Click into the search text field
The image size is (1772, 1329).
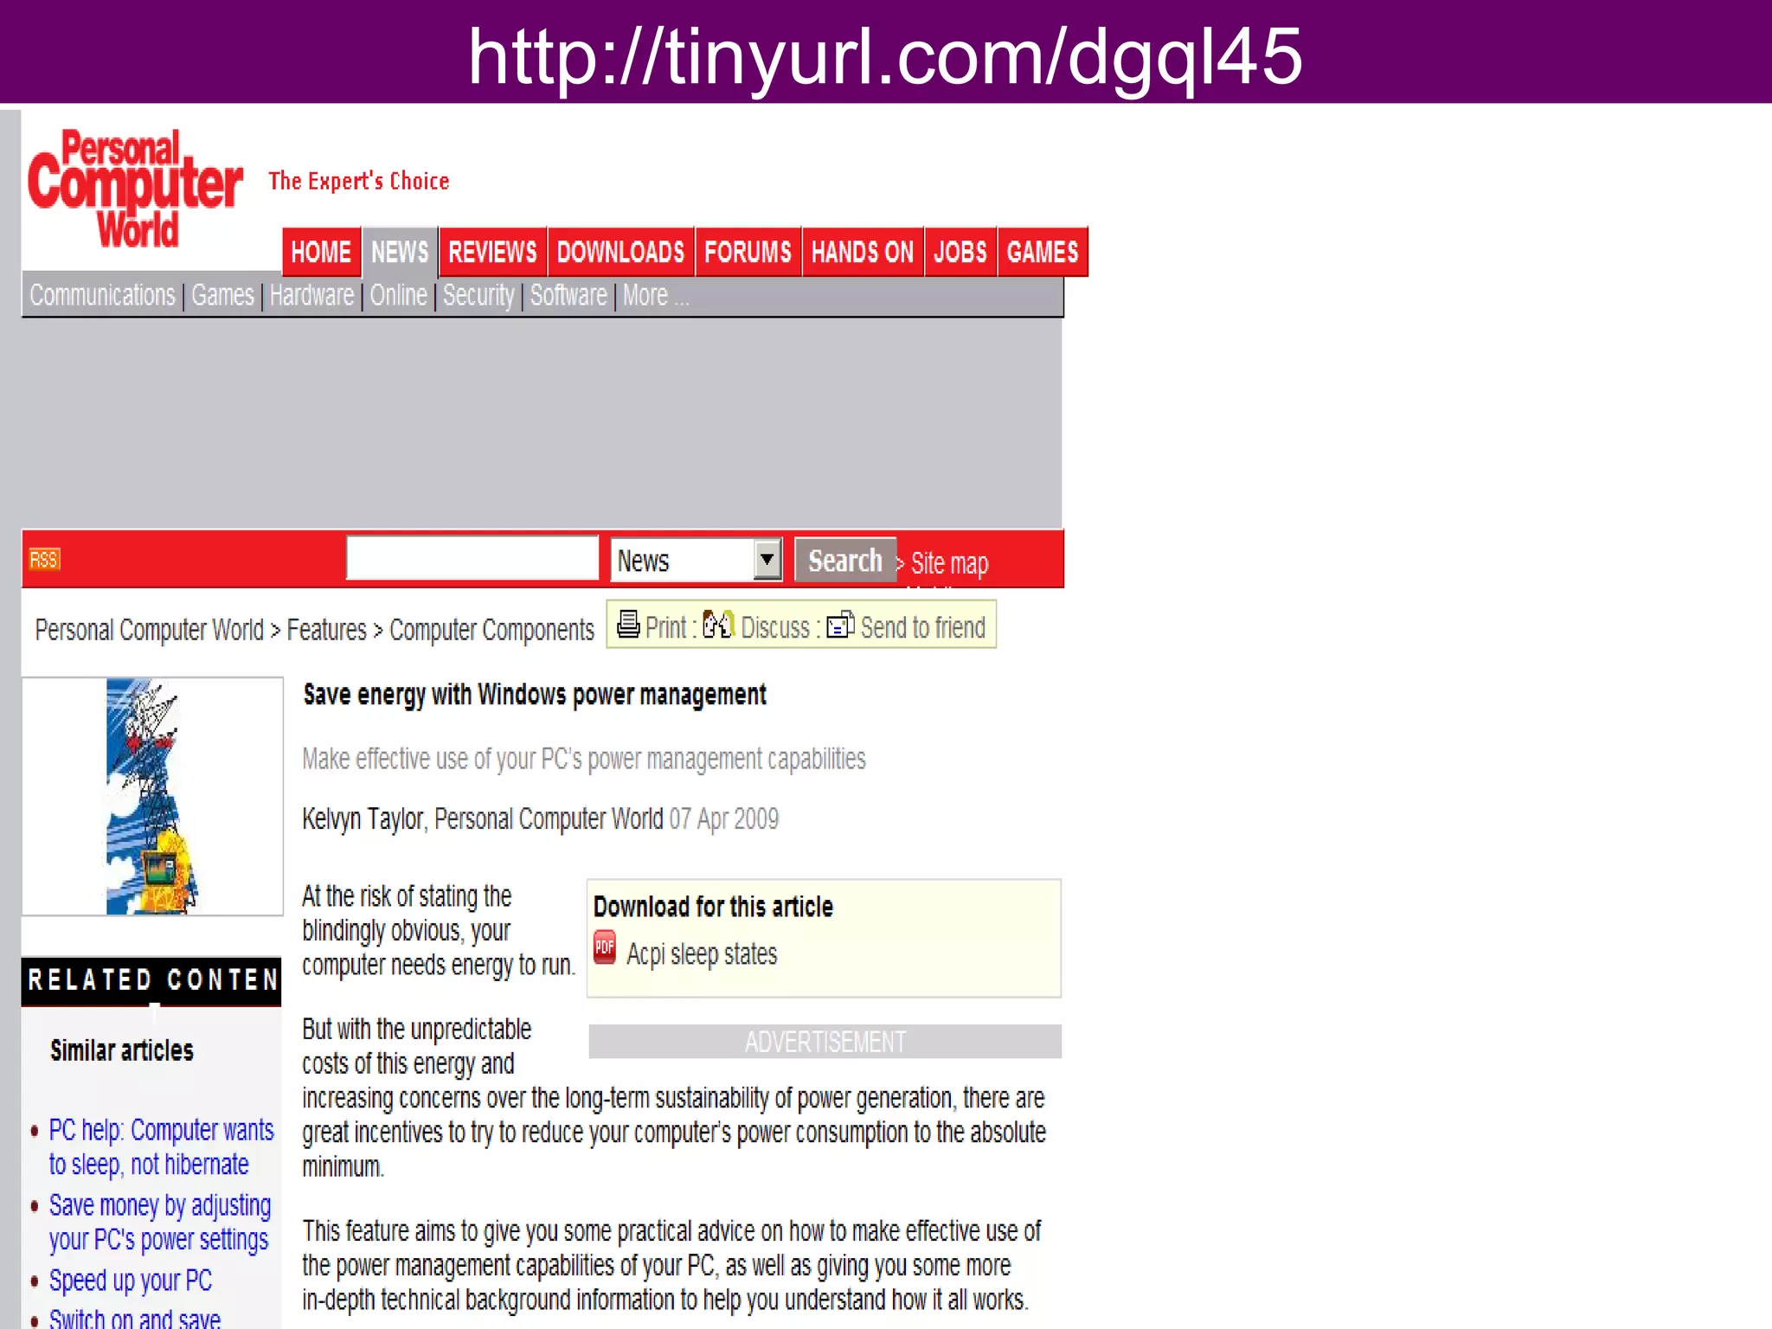tap(472, 558)
